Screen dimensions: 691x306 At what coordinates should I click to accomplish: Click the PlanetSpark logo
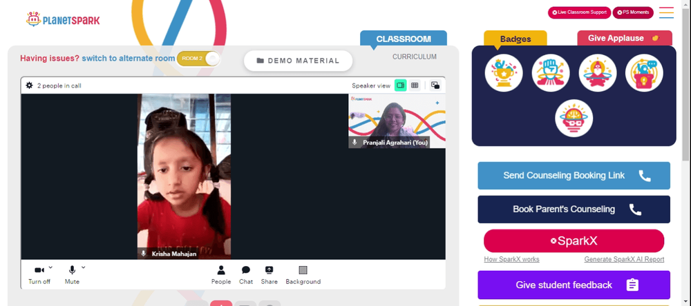tap(63, 19)
